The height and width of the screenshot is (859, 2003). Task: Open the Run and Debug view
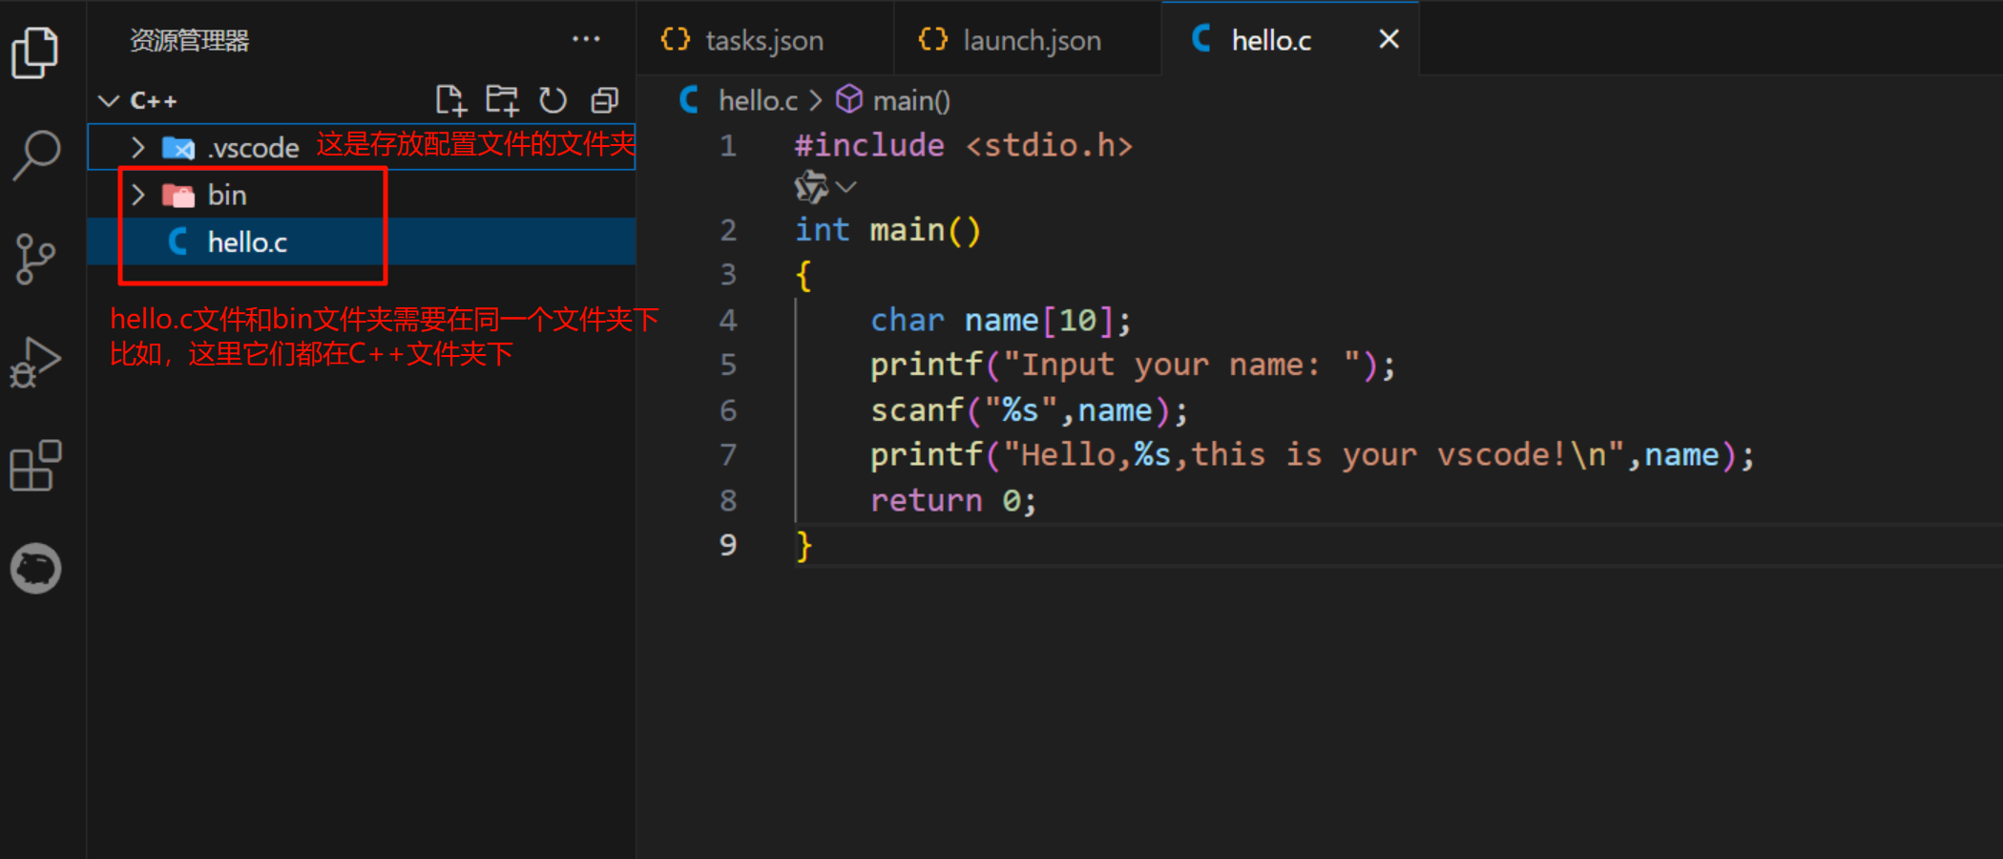(x=35, y=363)
